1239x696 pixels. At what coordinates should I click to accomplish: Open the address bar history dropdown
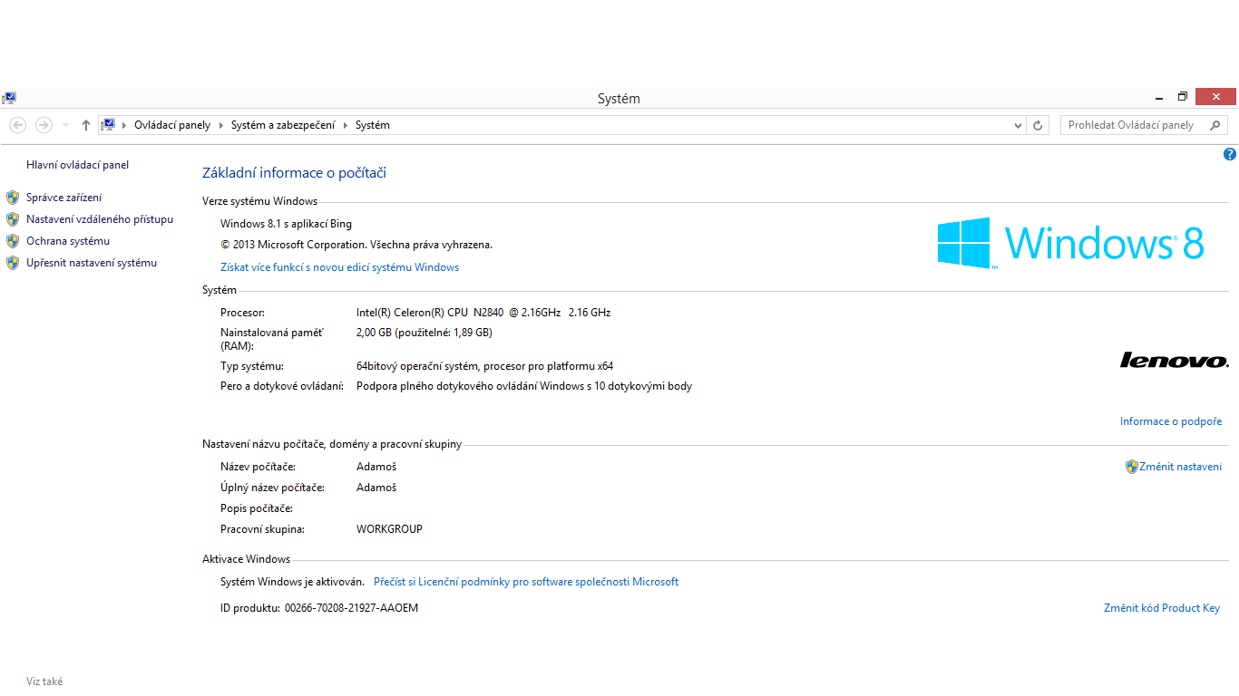pos(1018,125)
